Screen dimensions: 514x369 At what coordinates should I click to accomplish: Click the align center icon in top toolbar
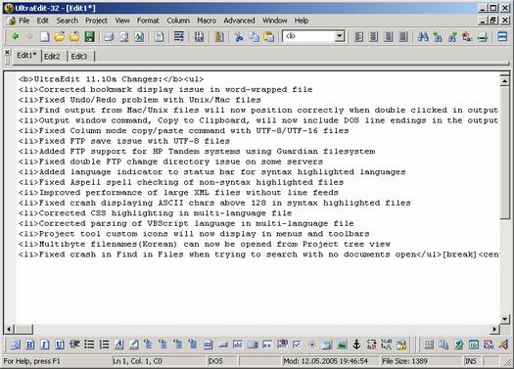(x=374, y=36)
